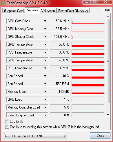Switch to the Graphics Card tab
Viewport: 113px width, 142px height.
point(14,11)
